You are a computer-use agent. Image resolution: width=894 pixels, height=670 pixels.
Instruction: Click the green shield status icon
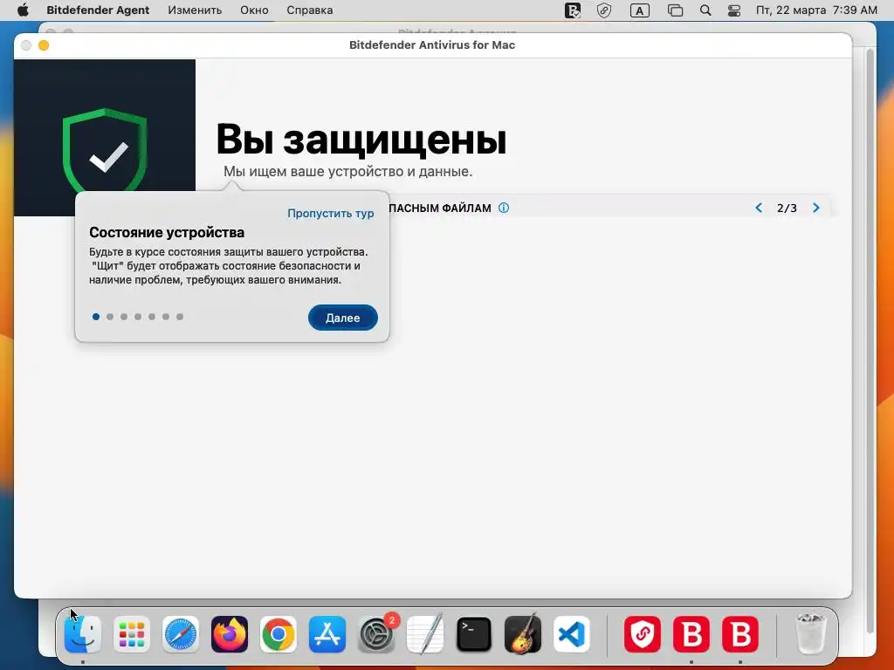point(105,151)
